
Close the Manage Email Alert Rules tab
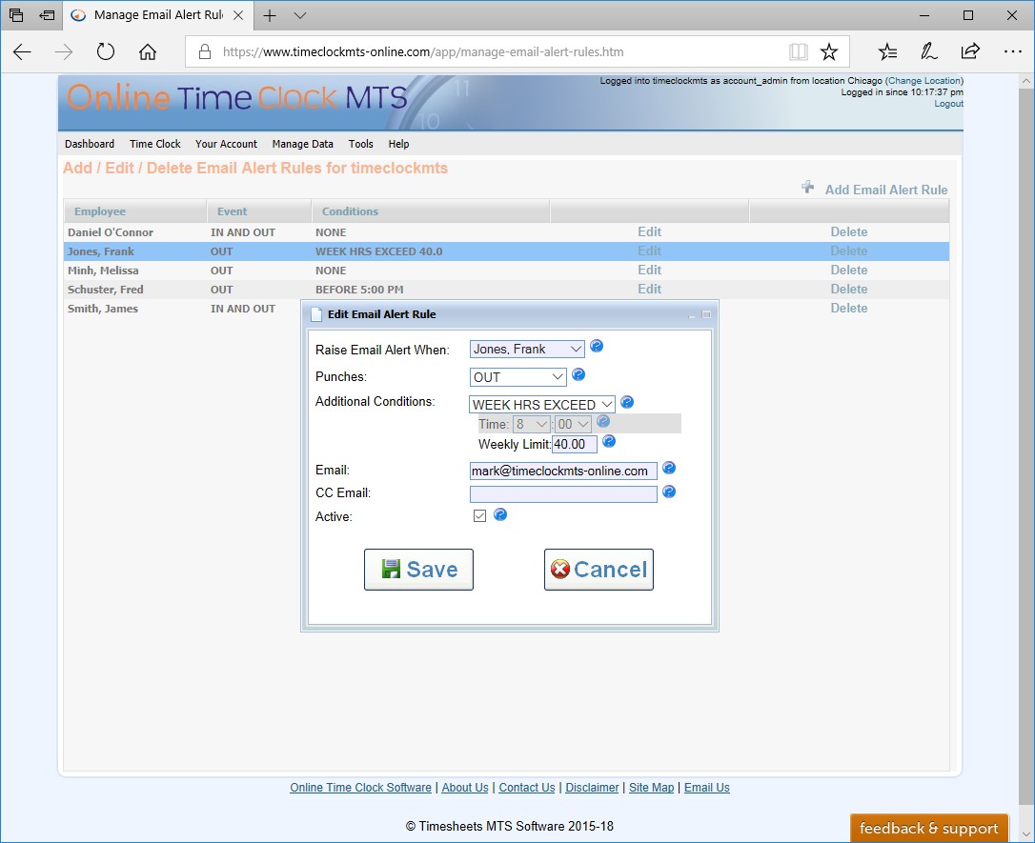pyautogui.click(x=239, y=15)
